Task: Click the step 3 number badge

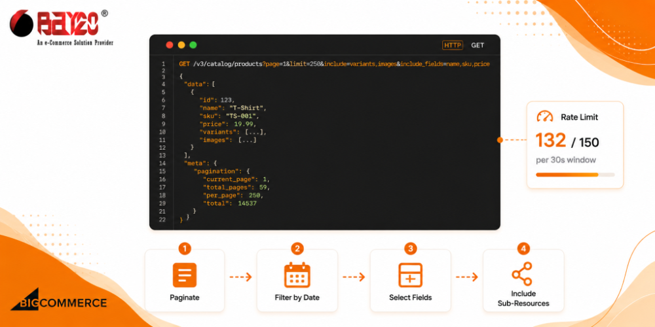Action: coord(410,249)
